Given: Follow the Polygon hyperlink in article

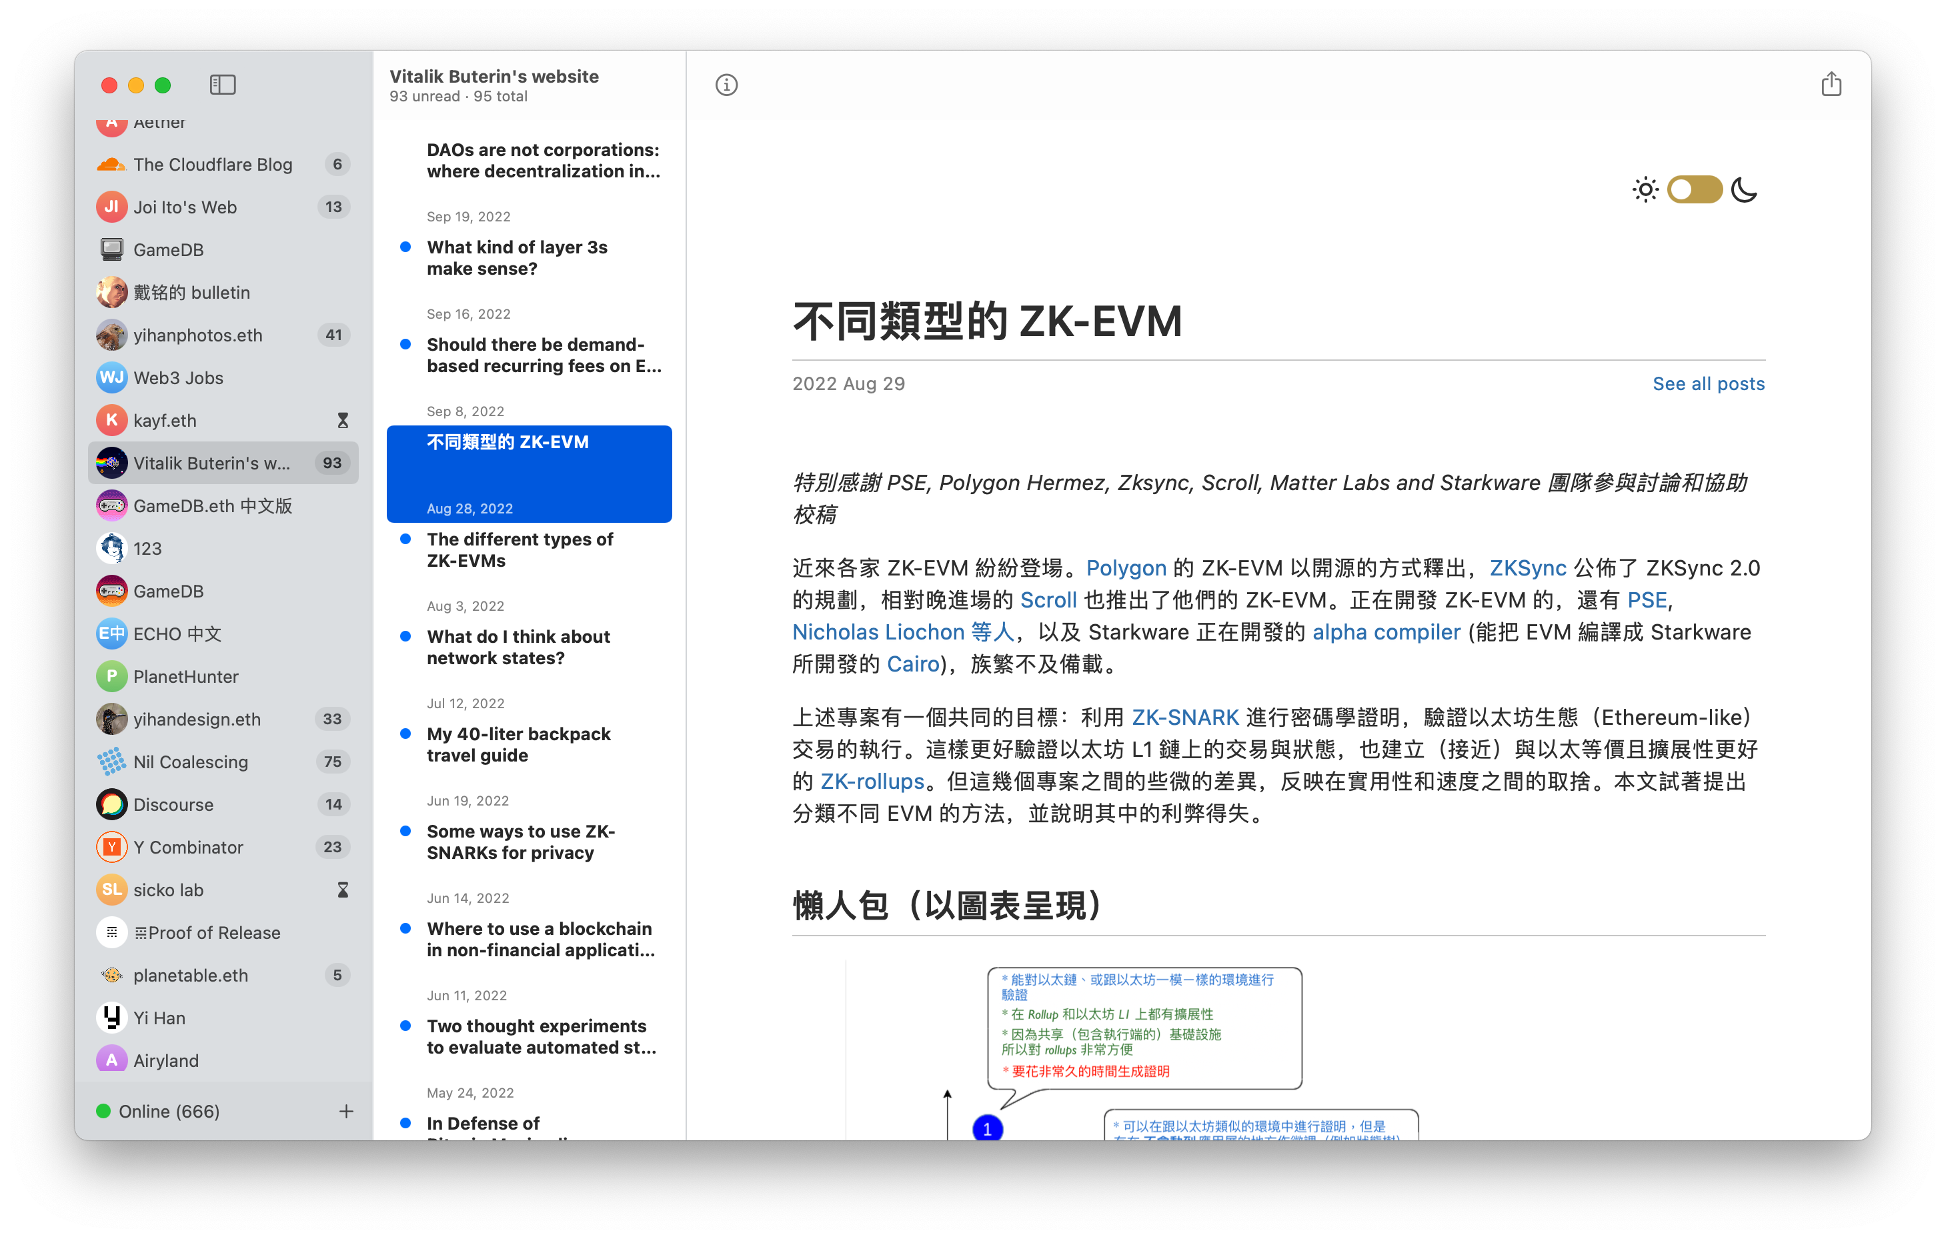Looking at the screenshot, I should click(x=1126, y=568).
